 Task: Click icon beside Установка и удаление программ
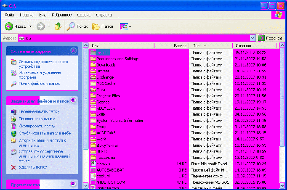click(13, 73)
